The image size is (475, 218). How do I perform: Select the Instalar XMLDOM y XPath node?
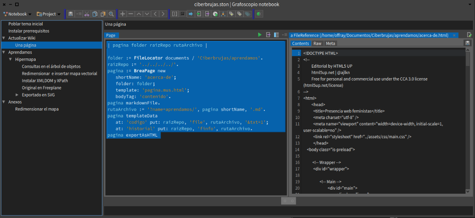pos(45,81)
